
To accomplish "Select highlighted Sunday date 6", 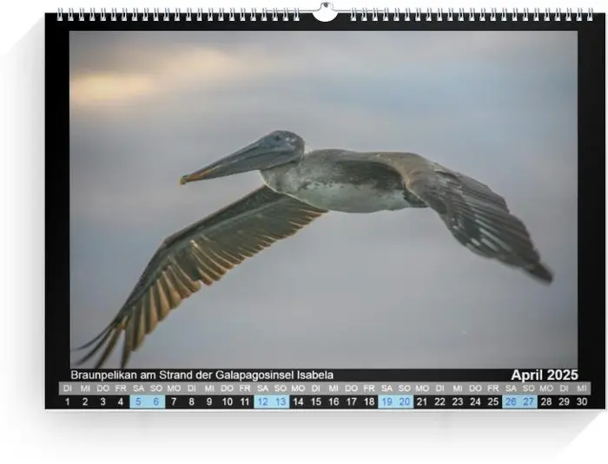I will 156,402.
